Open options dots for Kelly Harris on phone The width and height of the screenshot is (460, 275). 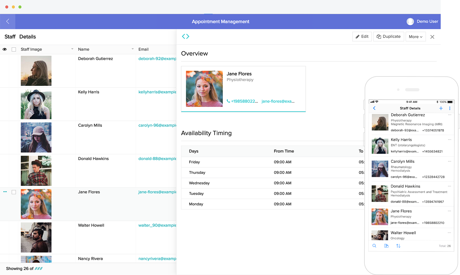[x=450, y=140]
